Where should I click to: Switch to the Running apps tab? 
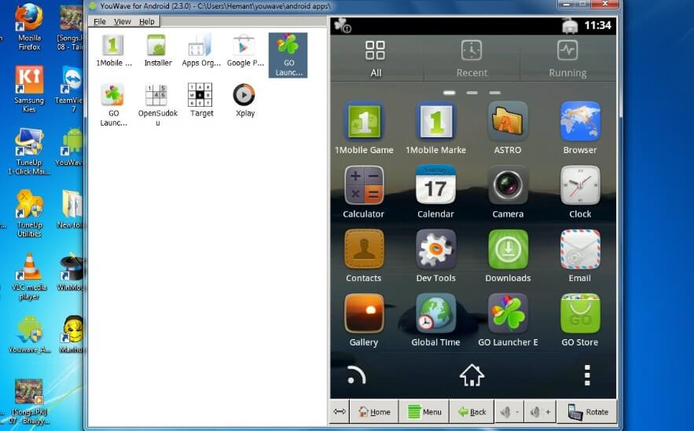coord(567,58)
